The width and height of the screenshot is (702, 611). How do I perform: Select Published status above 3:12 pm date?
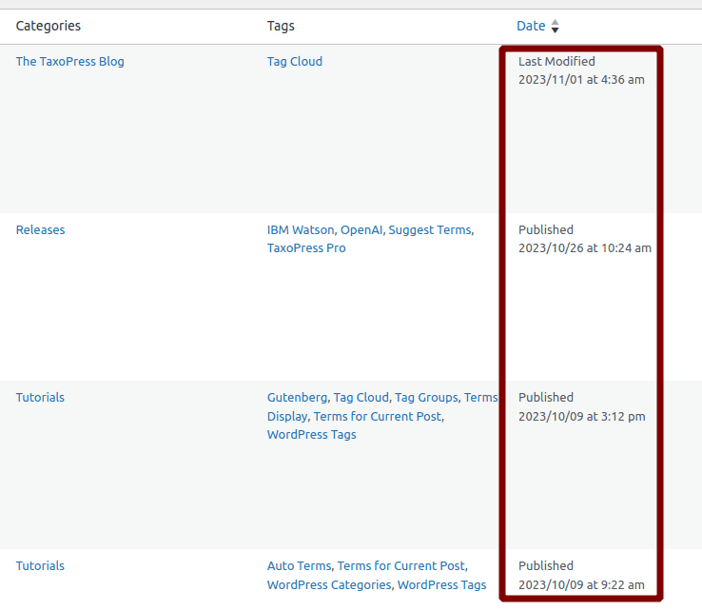pos(546,397)
